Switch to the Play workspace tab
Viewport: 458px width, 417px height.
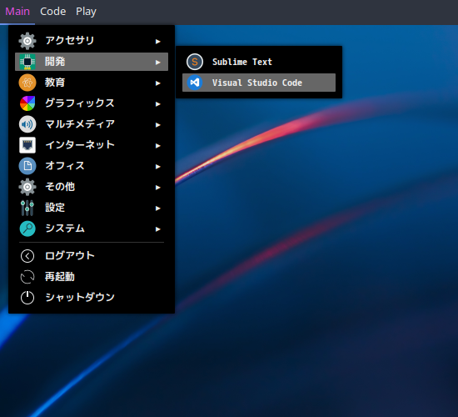86,12
